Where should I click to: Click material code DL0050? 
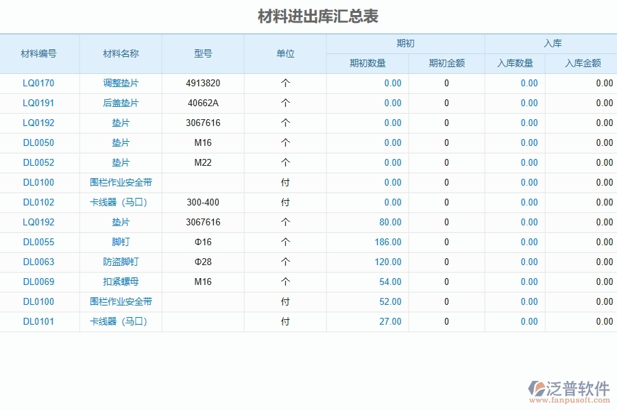pyautogui.click(x=39, y=142)
